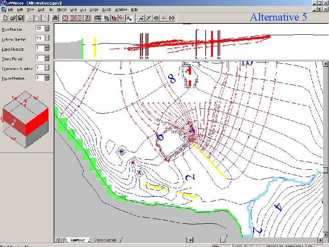Click the Stress Period value field
The image size is (329, 247).
pos(40,58)
